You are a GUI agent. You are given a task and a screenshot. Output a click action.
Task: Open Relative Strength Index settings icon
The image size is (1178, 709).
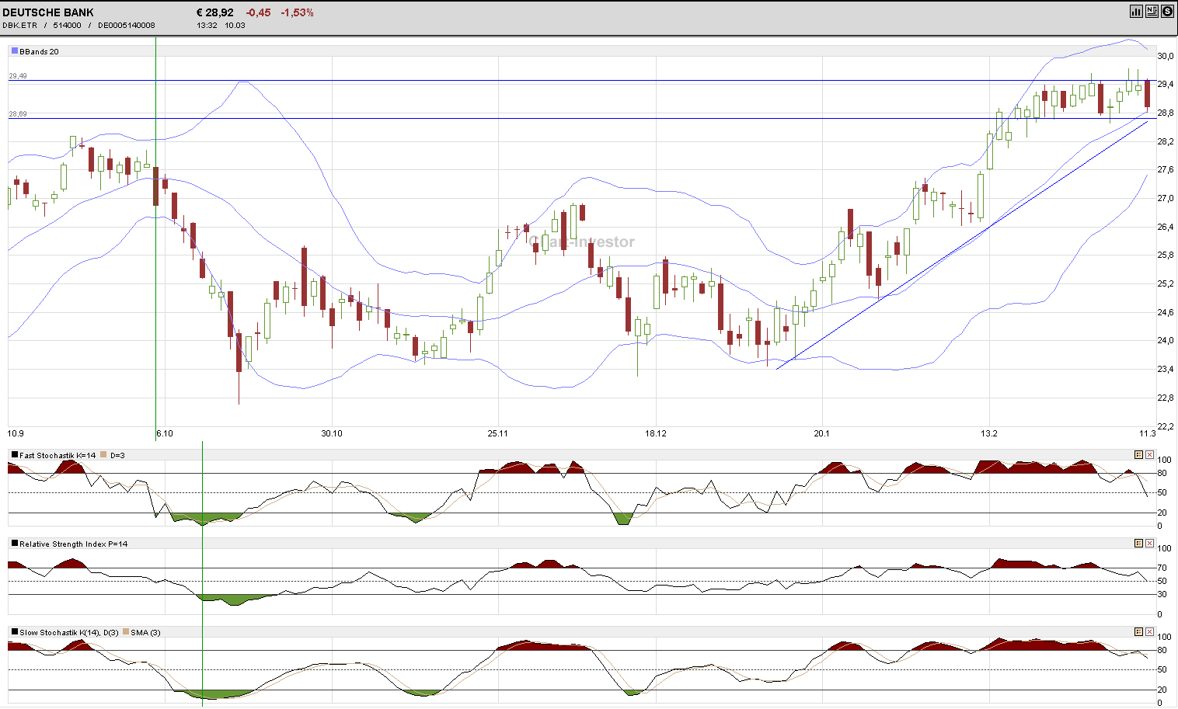[1138, 544]
